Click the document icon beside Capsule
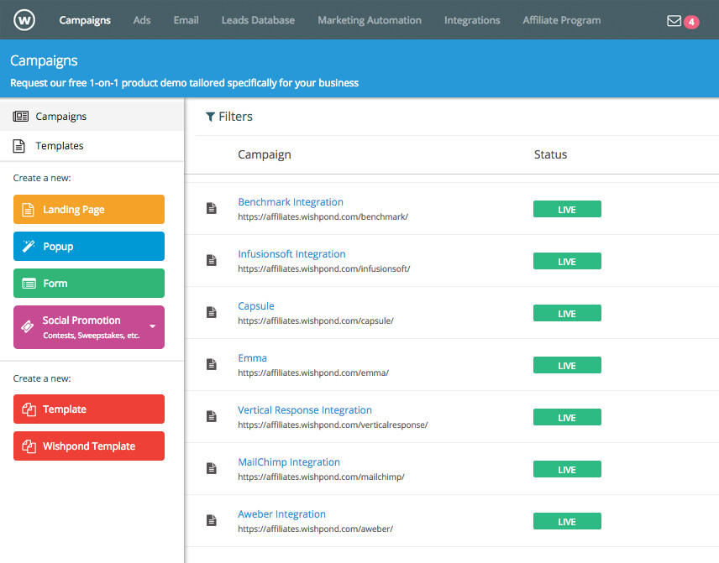The width and height of the screenshot is (719, 563). tap(212, 312)
